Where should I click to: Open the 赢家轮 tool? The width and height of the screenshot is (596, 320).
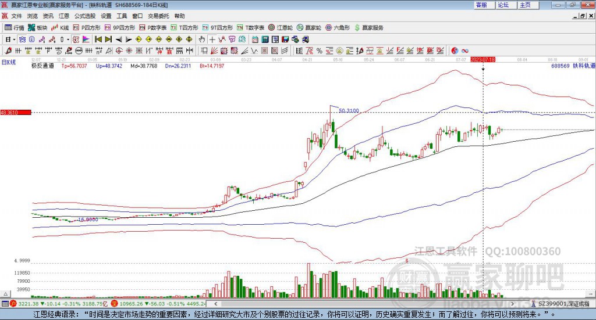[x=309, y=28]
